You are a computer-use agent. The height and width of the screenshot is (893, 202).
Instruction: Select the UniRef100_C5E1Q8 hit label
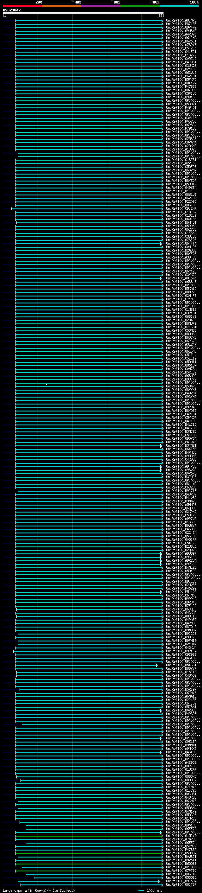point(181,435)
